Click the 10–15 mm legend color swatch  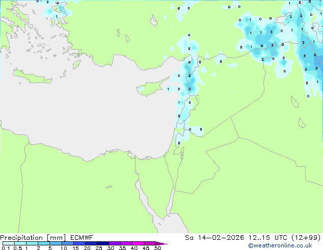point(68,243)
